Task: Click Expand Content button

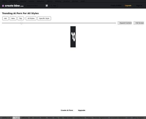Action: click(124, 23)
